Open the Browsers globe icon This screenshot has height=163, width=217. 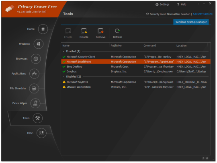(x=36, y=59)
